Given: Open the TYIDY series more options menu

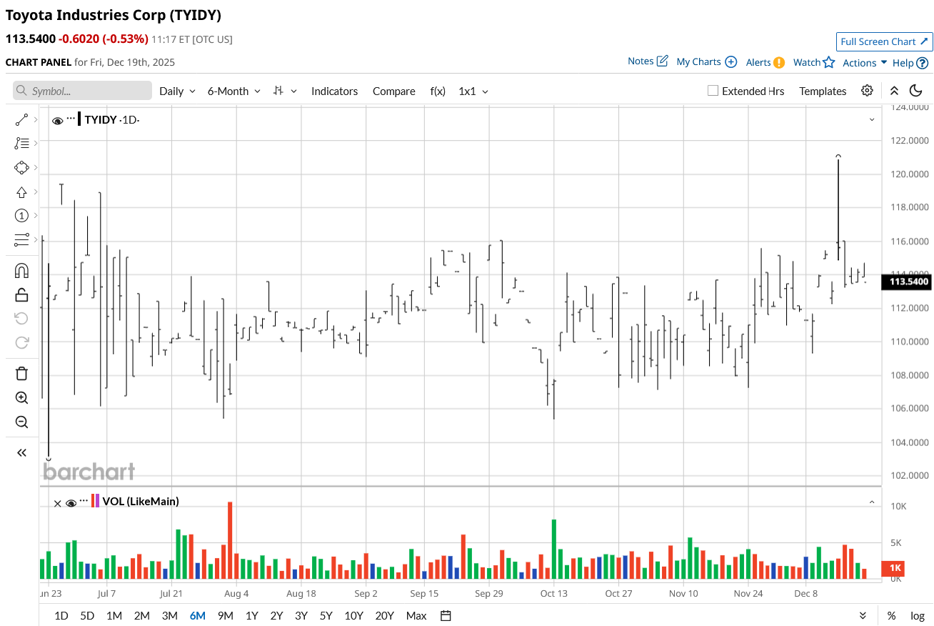Looking at the screenshot, I should point(71,119).
